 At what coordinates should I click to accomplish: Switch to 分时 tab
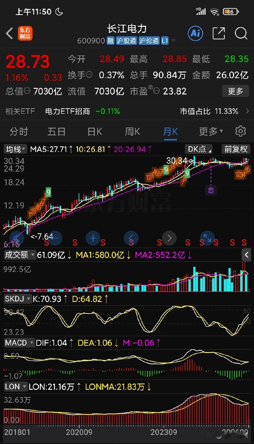(19, 132)
